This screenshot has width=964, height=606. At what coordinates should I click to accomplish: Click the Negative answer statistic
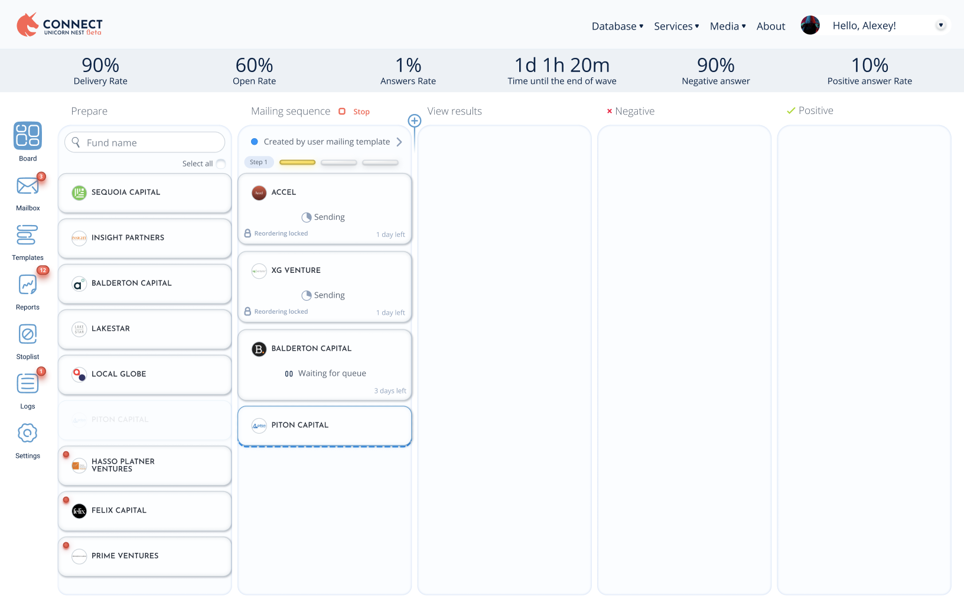[x=716, y=70]
